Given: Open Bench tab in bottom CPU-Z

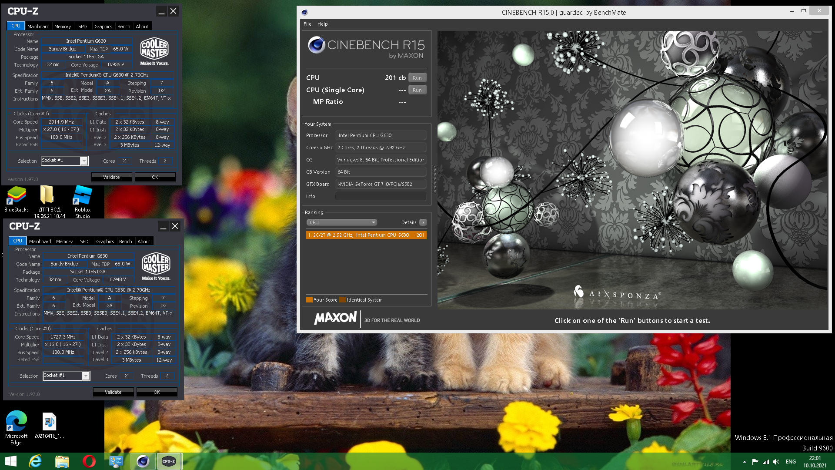Looking at the screenshot, I should tap(126, 242).
